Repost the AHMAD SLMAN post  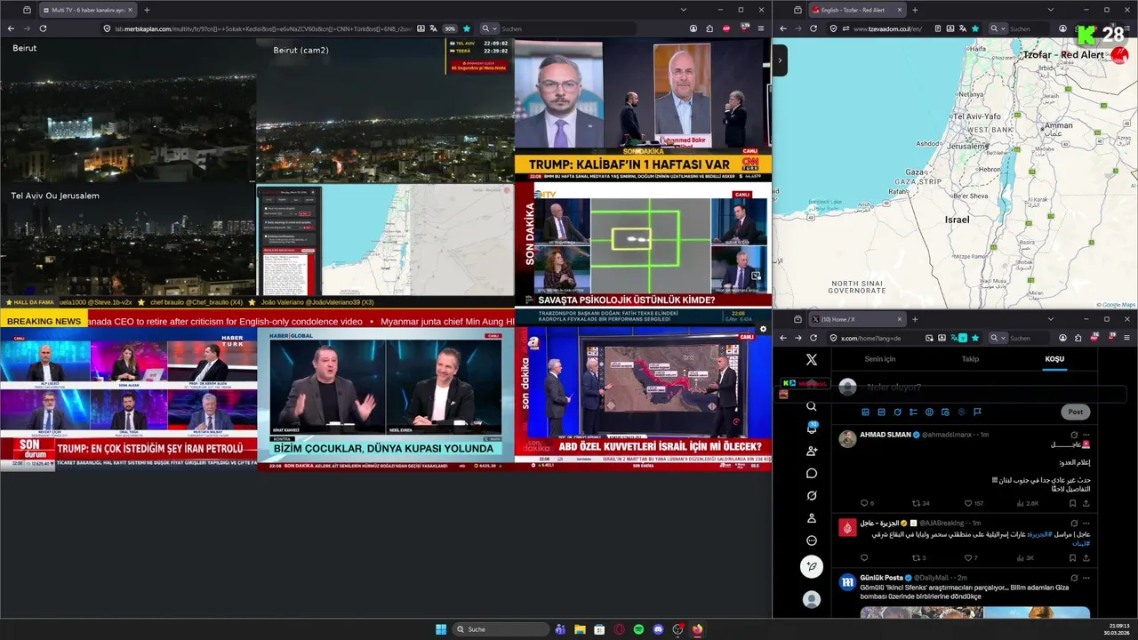(x=916, y=503)
